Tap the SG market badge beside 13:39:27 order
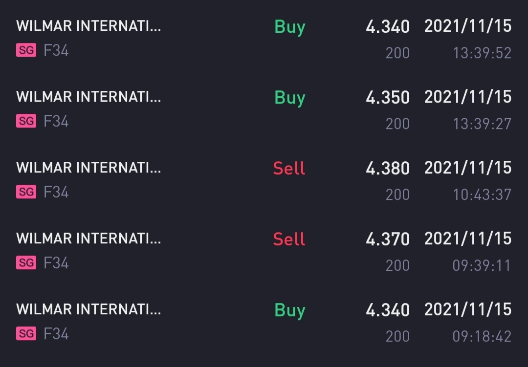This screenshot has width=528, height=367. point(26,121)
